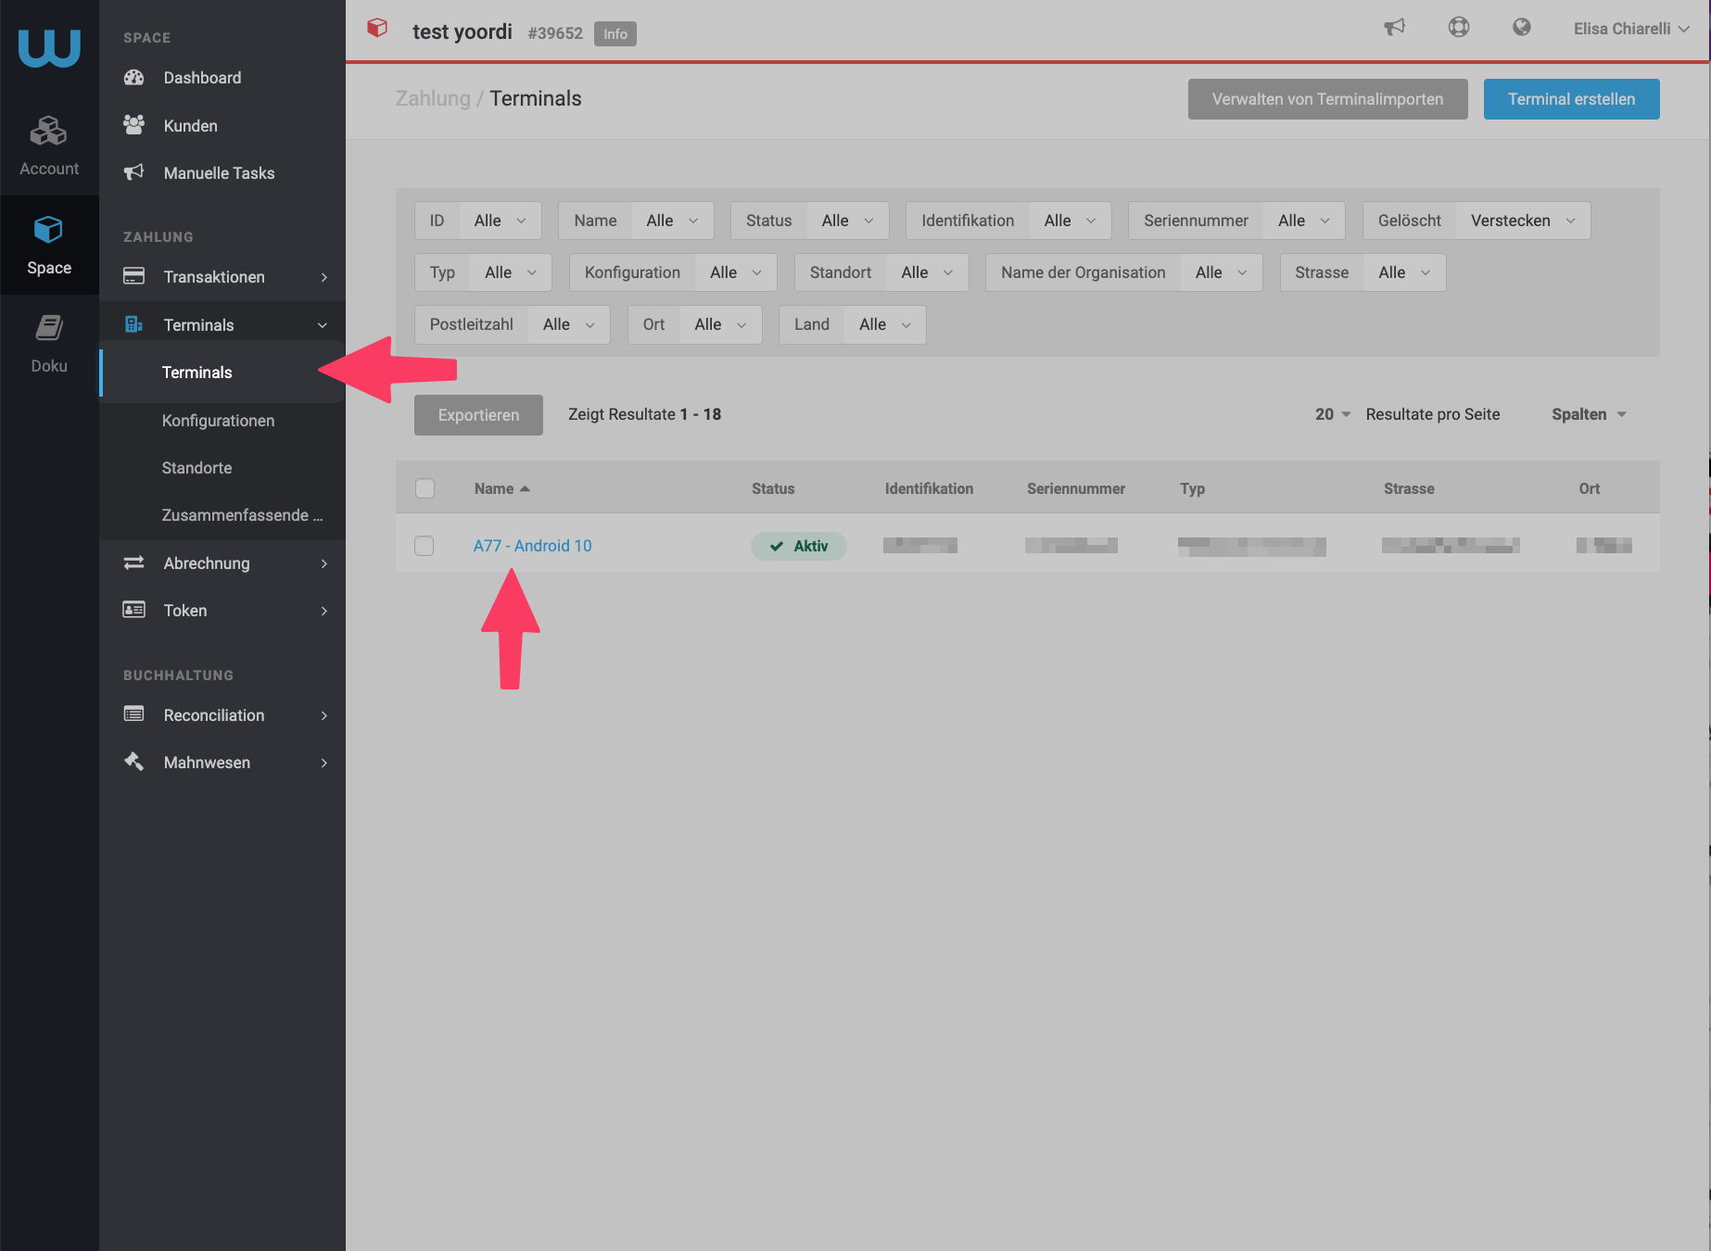Select Konfigurationen in the sidebar
This screenshot has height=1251, width=1711.
coord(218,421)
